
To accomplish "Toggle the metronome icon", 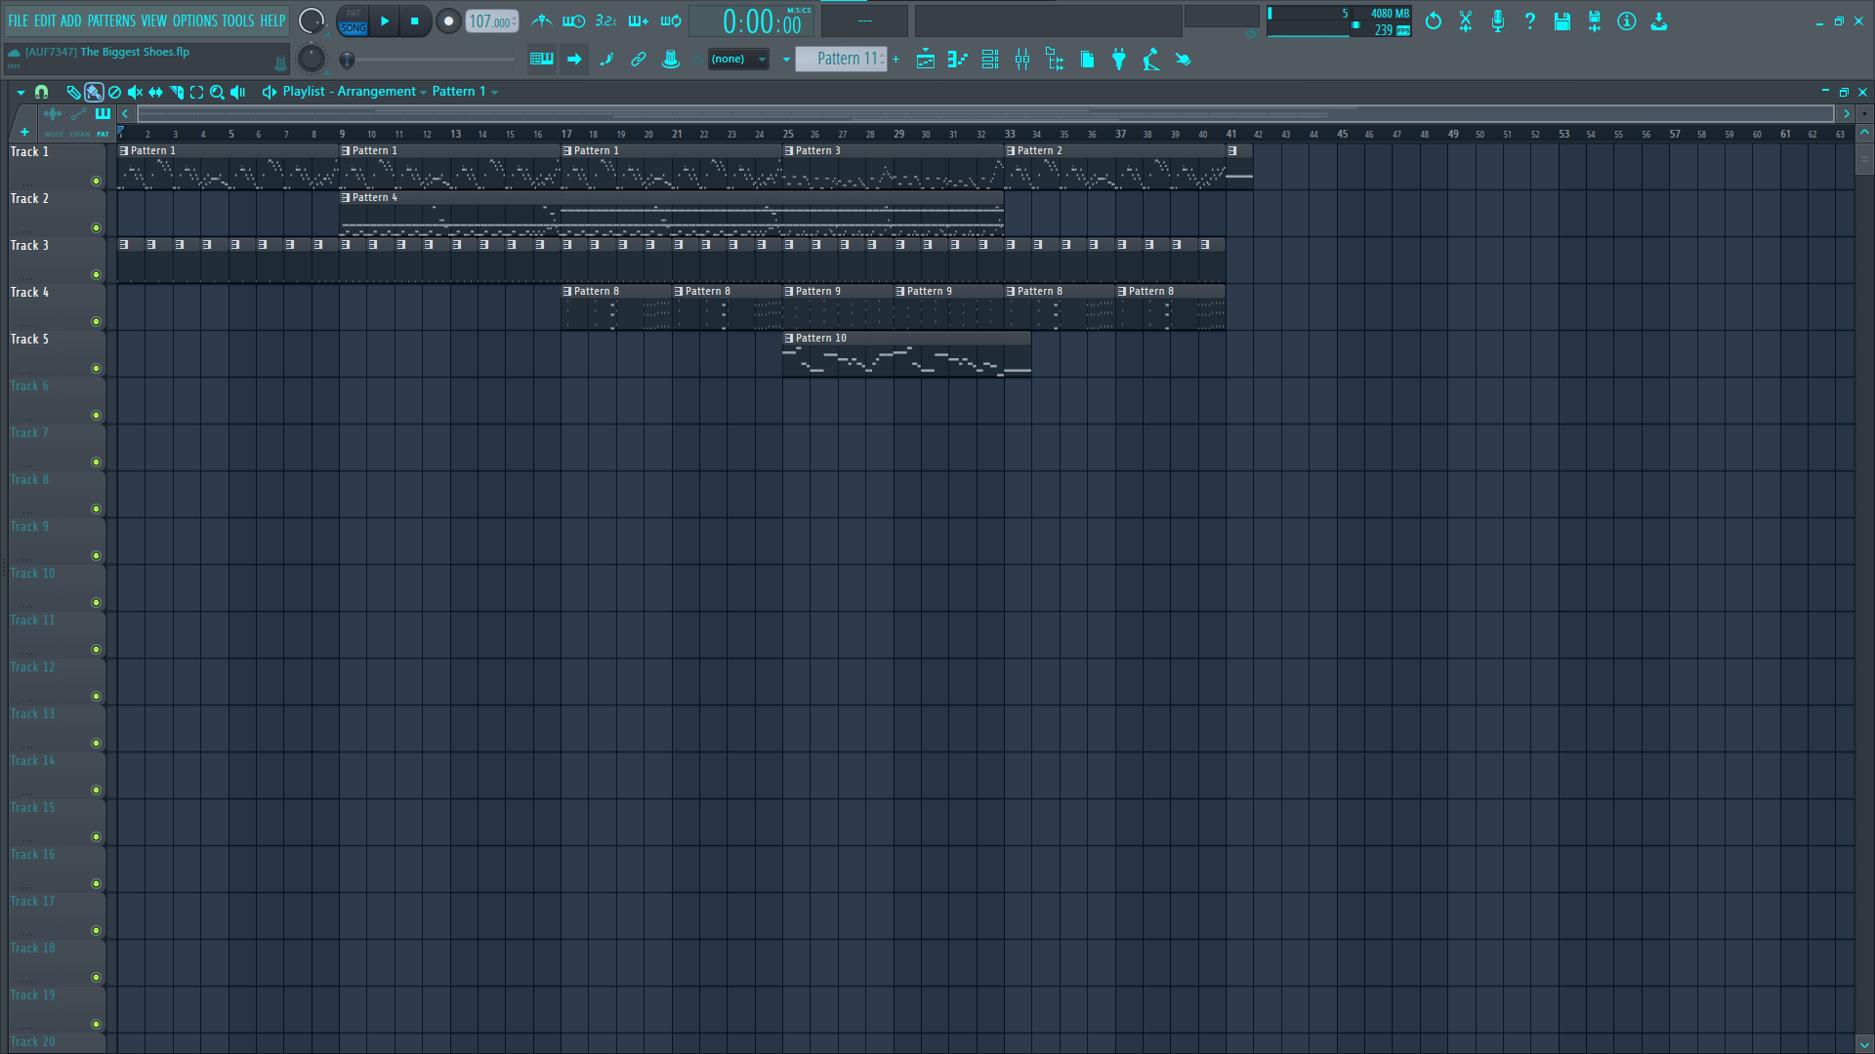I will coord(541,20).
